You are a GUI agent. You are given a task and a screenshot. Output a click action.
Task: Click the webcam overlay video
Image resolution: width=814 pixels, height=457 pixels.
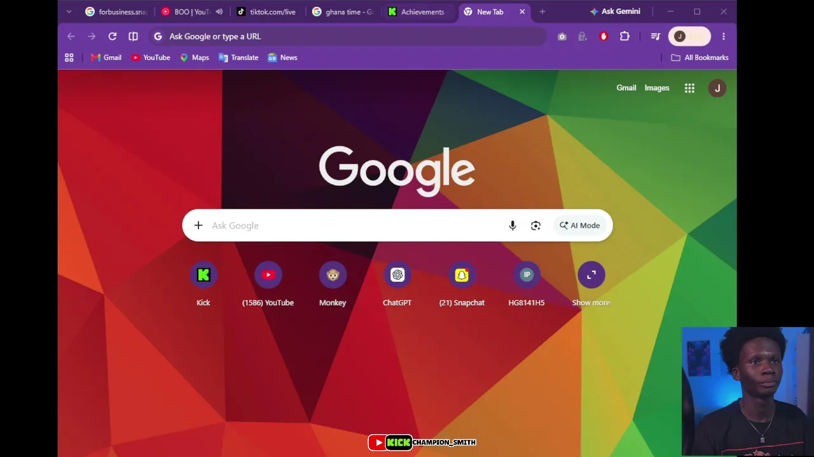(x=747, y=392)
